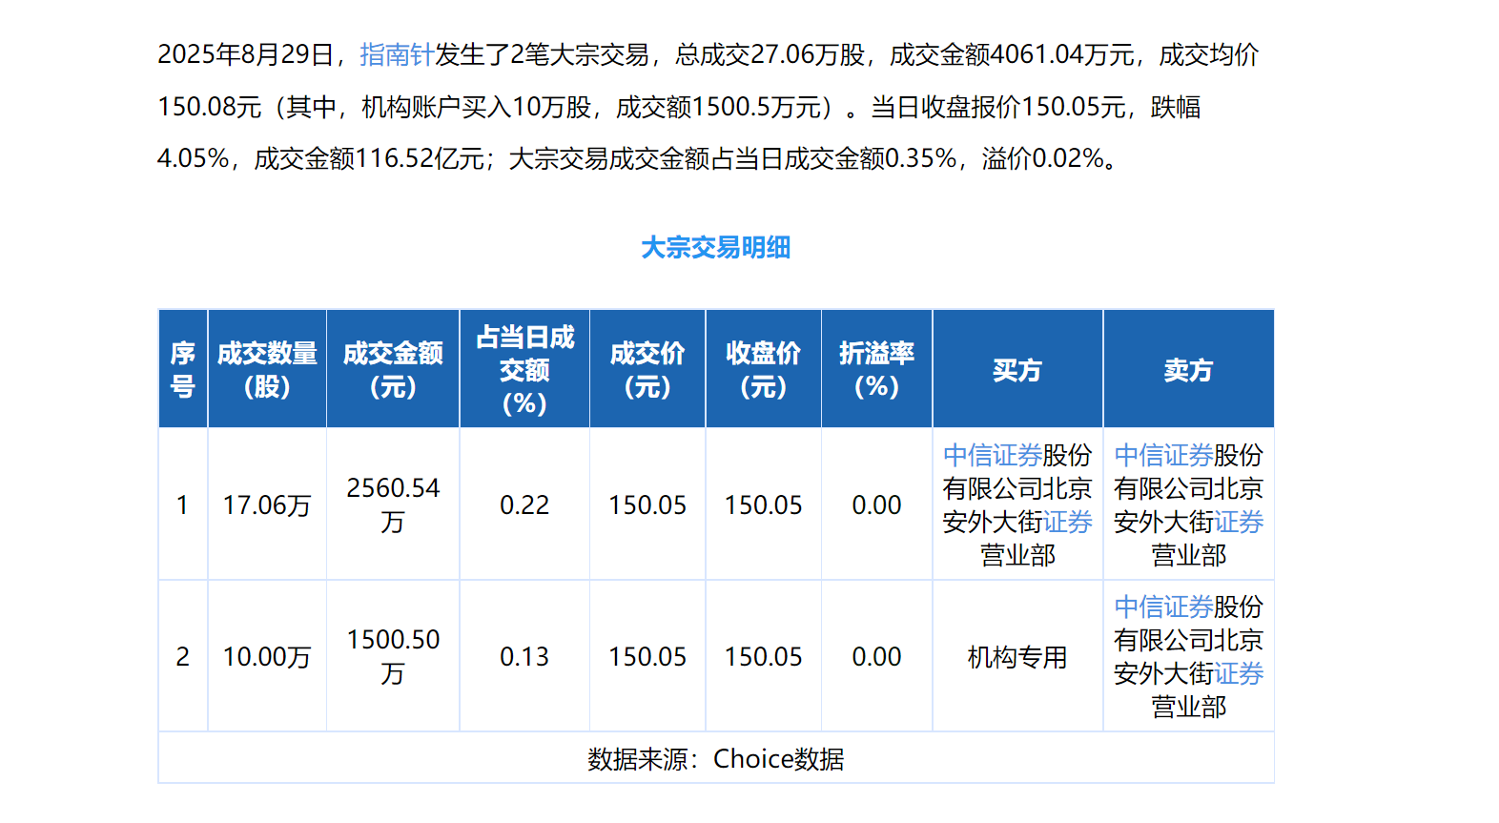Click row 2 成交价 150.05 cell
1499x823 pixels.
point(647,656)
